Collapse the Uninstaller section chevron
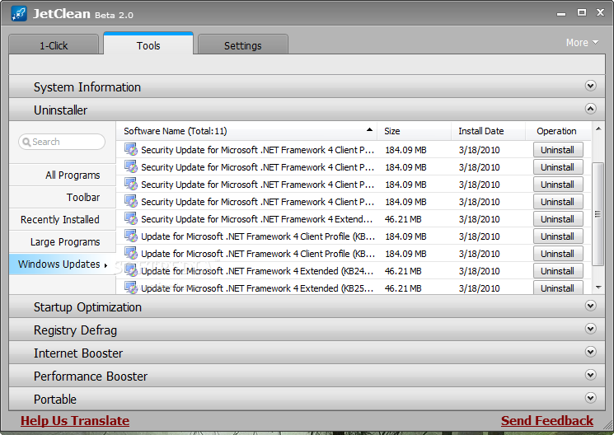This screenshot has height=435, width=614. pos(590,109)
